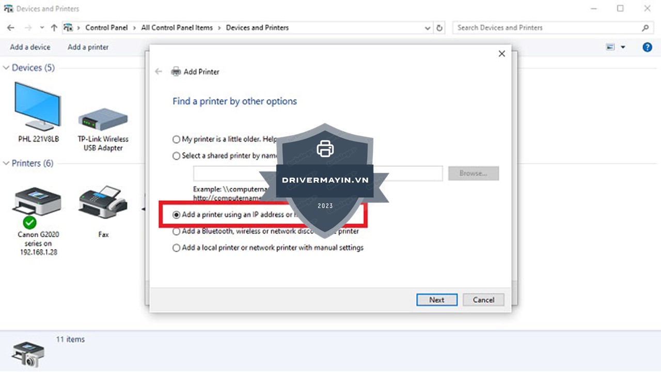Click the Search Devices and Printers box
This screenshot has width=661, height=372.
point(547,28)
